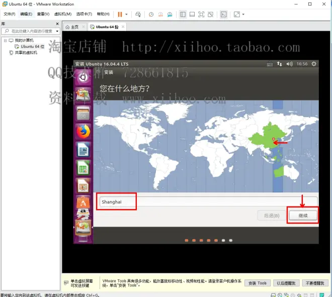This screenshot has width=332, height=297.
Task: Click the 16:56 clock in top bar
Action: point(302,64)
